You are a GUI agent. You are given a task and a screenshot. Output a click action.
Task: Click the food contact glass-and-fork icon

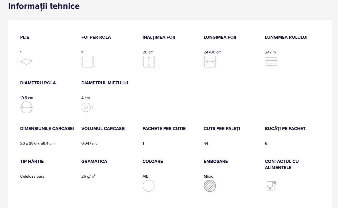[x=271, y=186]
